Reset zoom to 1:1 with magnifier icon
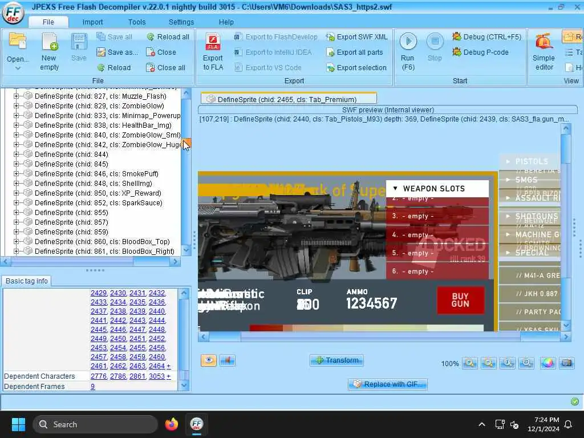This screenshot has height=438, width=584. [x=507, y=363]
